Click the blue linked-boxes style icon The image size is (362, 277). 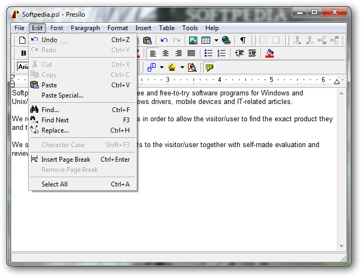click(151, 67)
